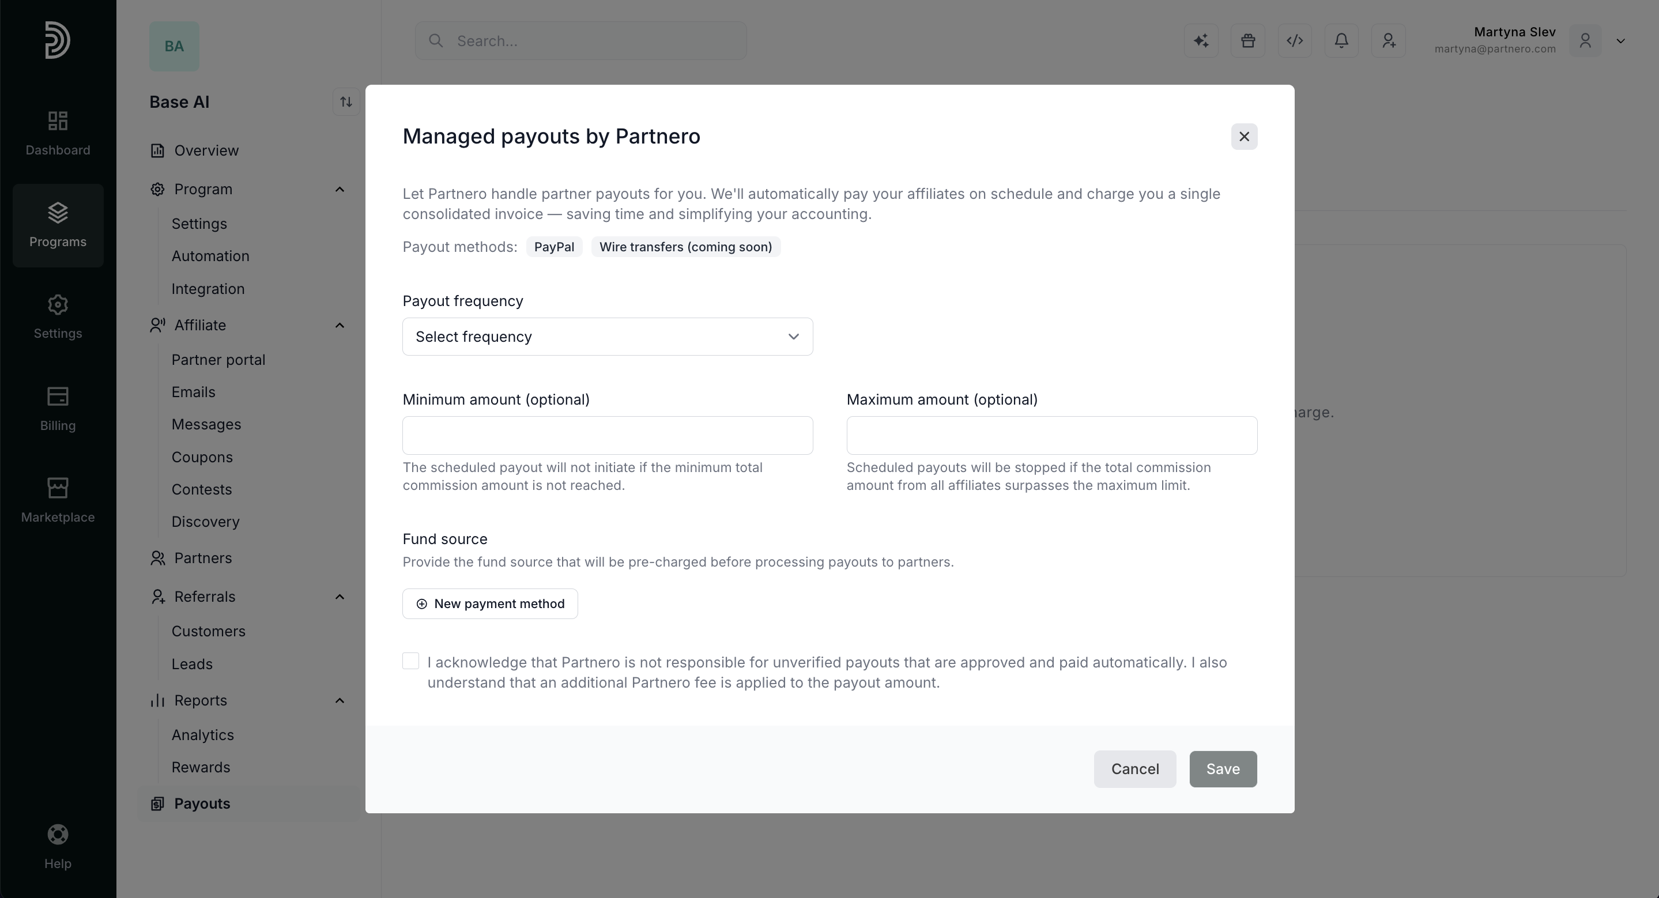Open the Select frequency dropdown

click(608, 337)
